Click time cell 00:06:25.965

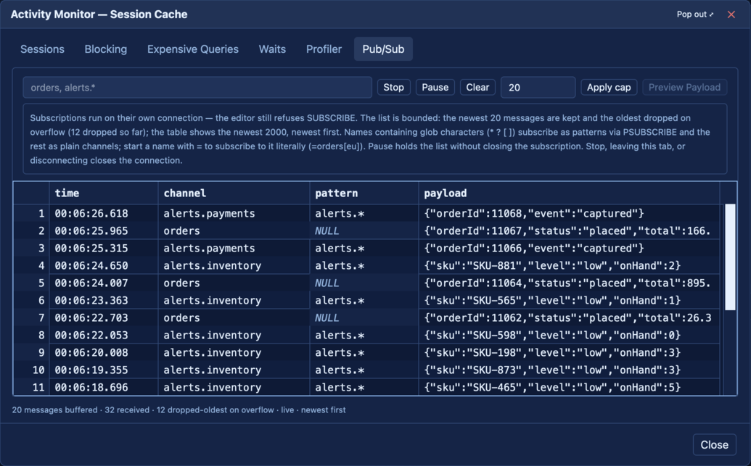[104, 231]
